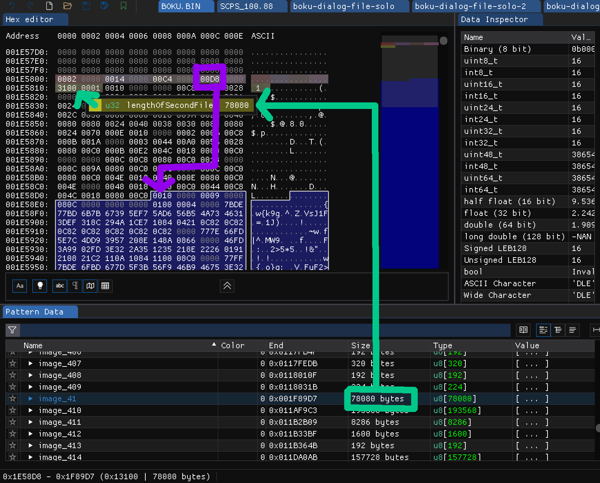Click inside the Pattern Data filter field

(x=242, y=330)
